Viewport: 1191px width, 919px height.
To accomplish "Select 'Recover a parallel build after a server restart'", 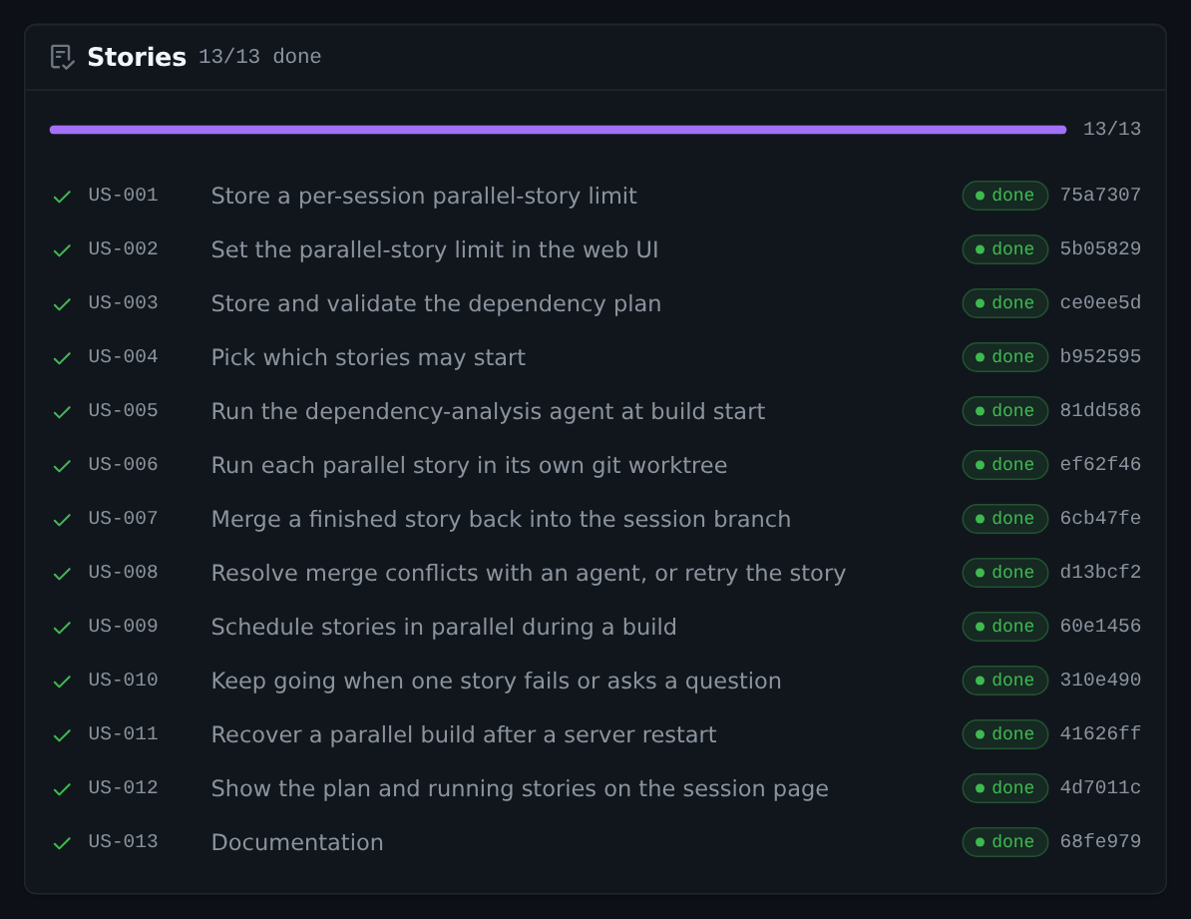I will [x=464, y=735].
